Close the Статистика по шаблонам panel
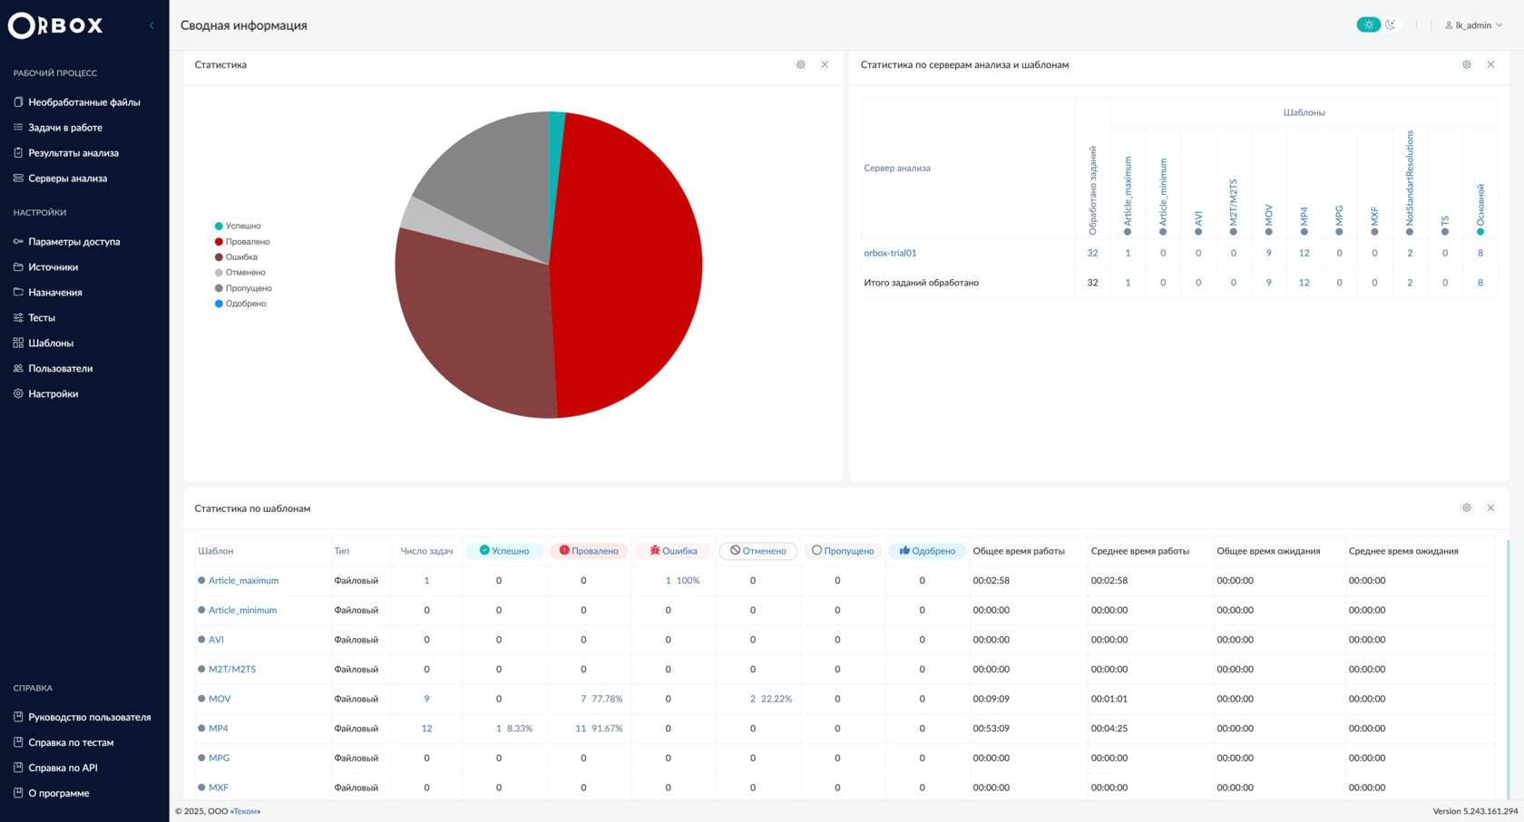Image resolution: width=1524 pixels, height=822 pixels. pyautogui.click(x=1490, y=508)
